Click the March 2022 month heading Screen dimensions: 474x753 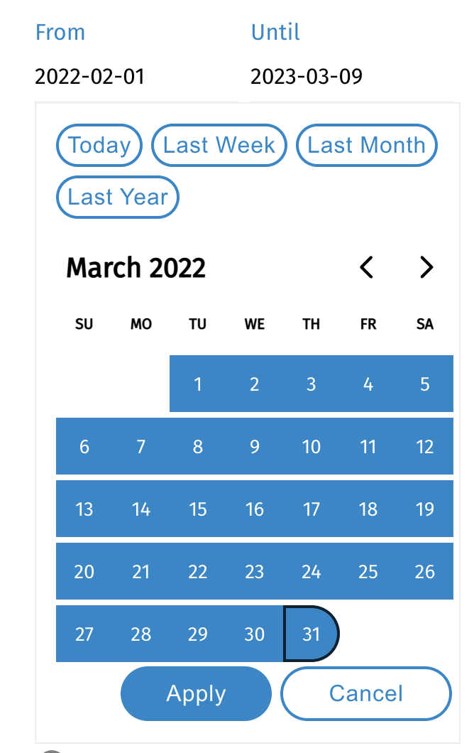click(136, 268)
